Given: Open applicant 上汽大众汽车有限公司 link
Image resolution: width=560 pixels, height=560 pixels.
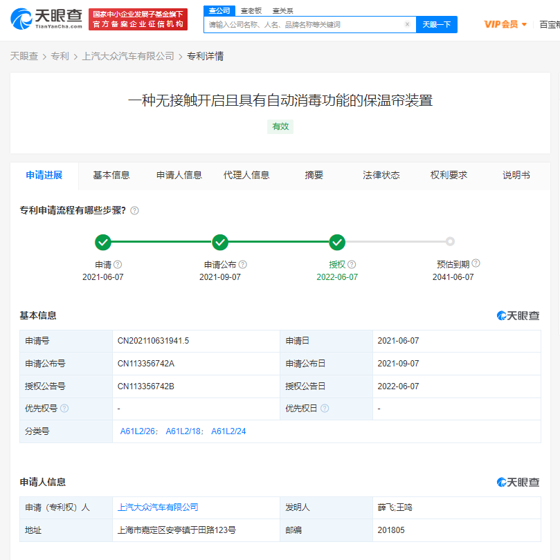Looking at the screenshot, I should tap(158, 507).
